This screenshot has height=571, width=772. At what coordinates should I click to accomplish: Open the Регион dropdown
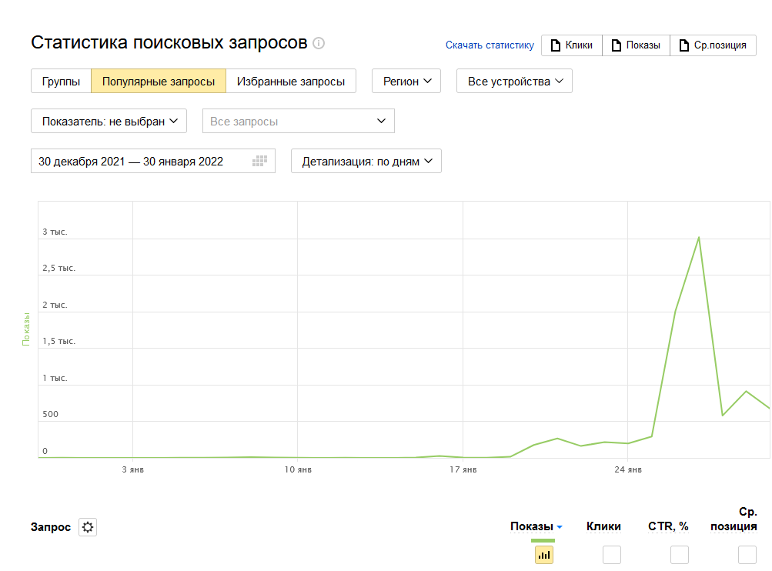[x=406, y=82]
